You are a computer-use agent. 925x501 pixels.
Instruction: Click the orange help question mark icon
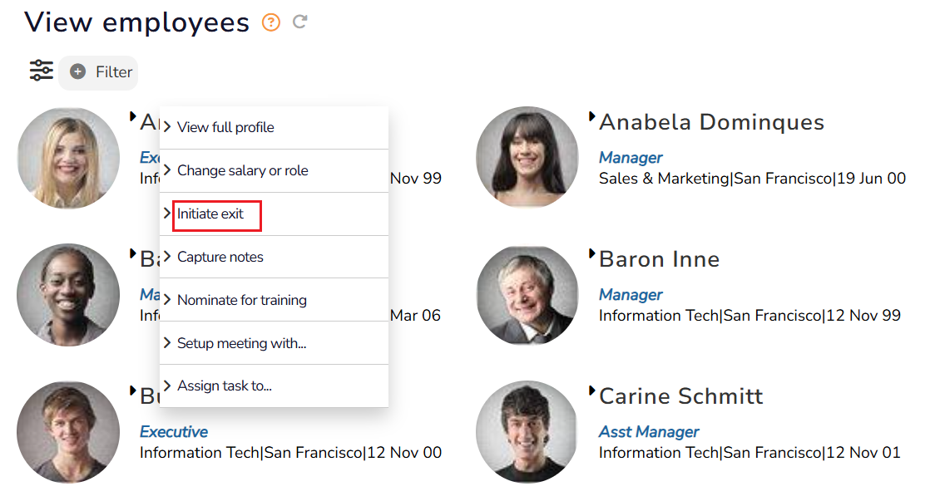[271, 22]
